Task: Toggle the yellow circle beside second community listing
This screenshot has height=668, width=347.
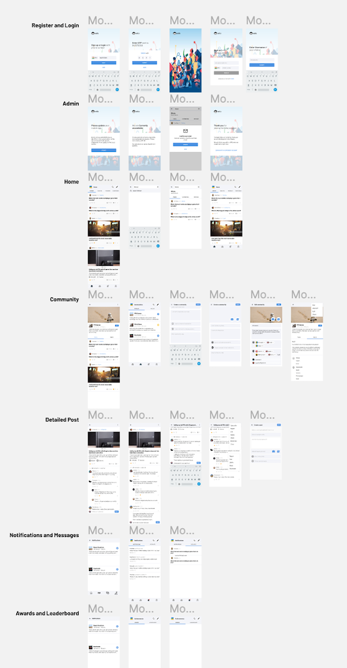Action: click(x=158, y=325)
